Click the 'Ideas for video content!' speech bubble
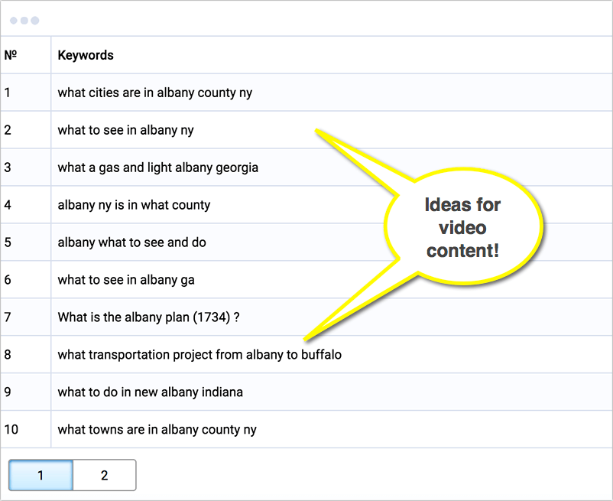The height and width of the screenshot is (501, 613). click(x=462, y=226)
